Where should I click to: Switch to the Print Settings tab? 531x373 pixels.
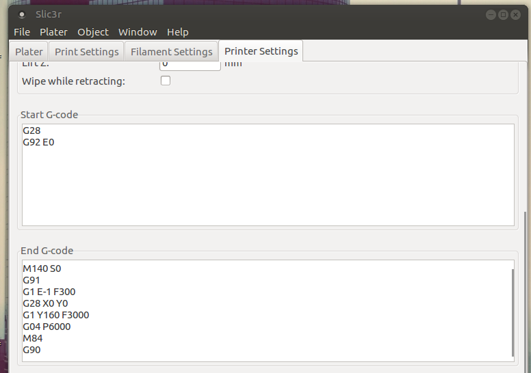pos(87,52)
